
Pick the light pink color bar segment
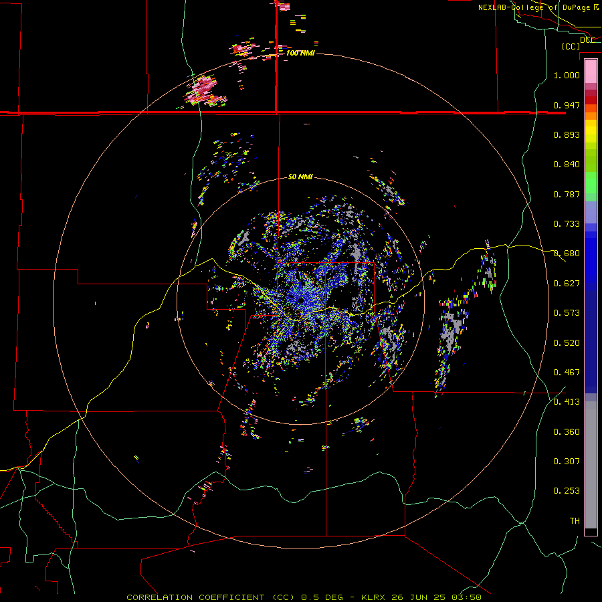591,71
